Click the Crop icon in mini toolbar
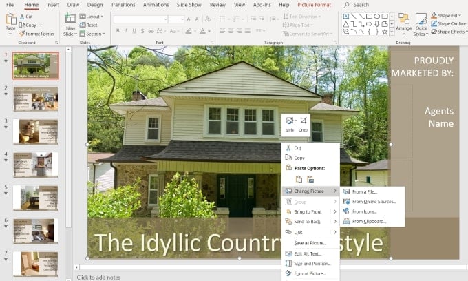 point(304,123)
